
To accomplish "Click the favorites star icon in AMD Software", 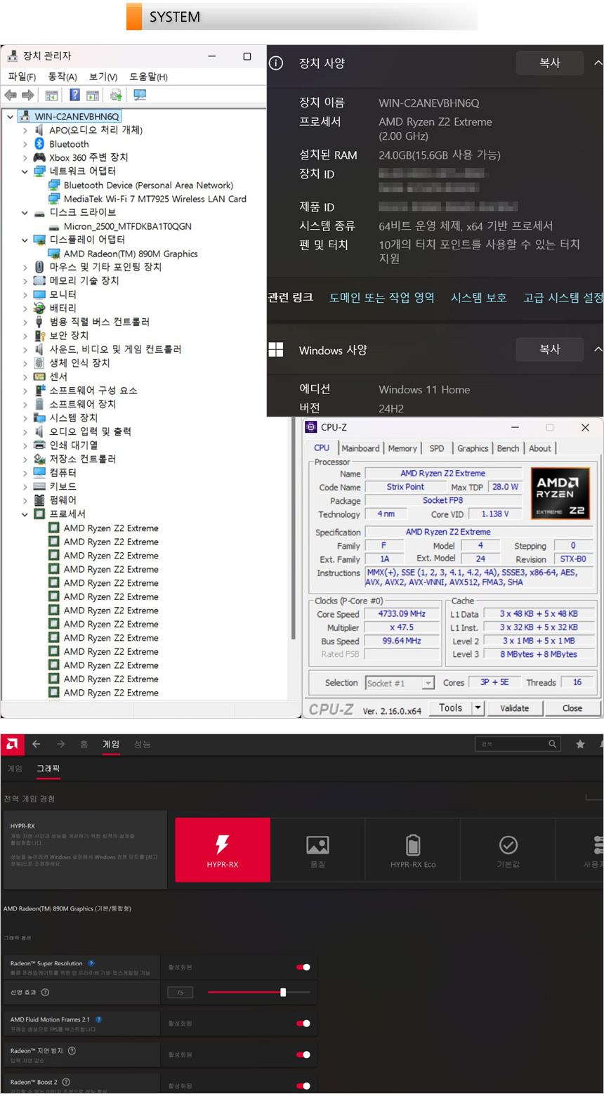I will point(580,744).
